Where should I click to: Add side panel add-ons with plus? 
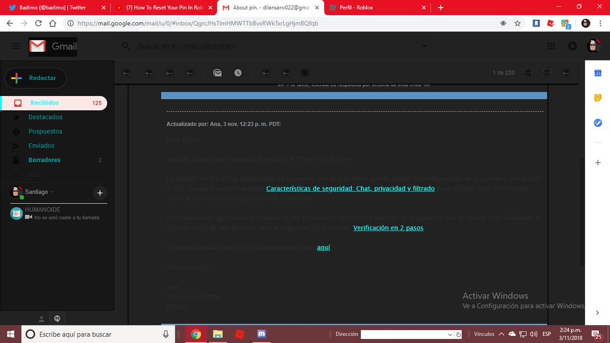pyautogui.click(x=598, y=163)
